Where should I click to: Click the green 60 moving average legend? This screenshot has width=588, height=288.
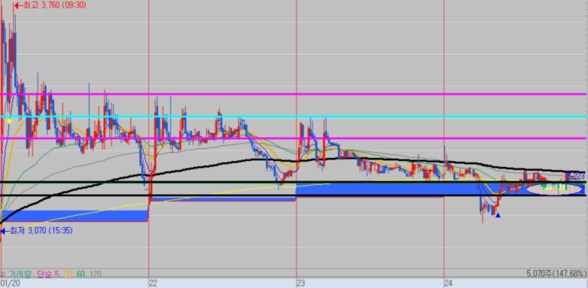(x=81, y=274)
